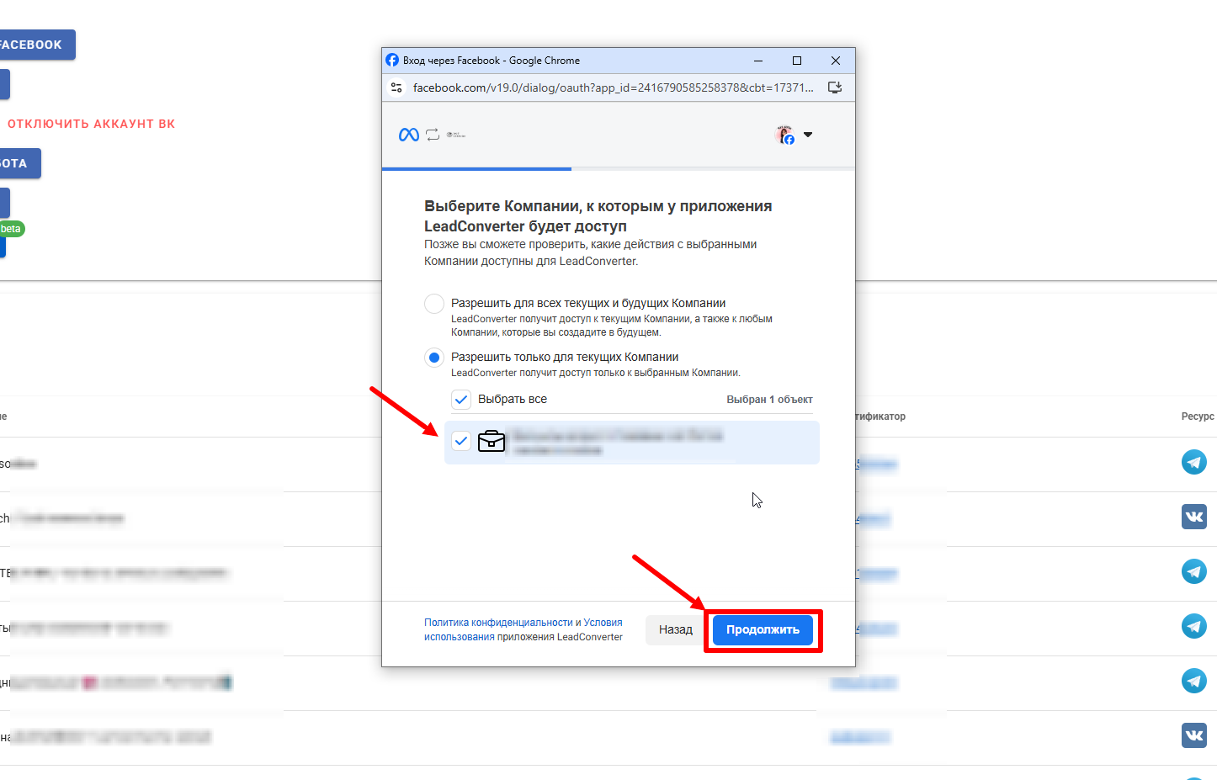Click "ОТКЛЮЧИТЬ АККАУНТ ВК" red link
The image size is (1217, 780).
point(91,124)
